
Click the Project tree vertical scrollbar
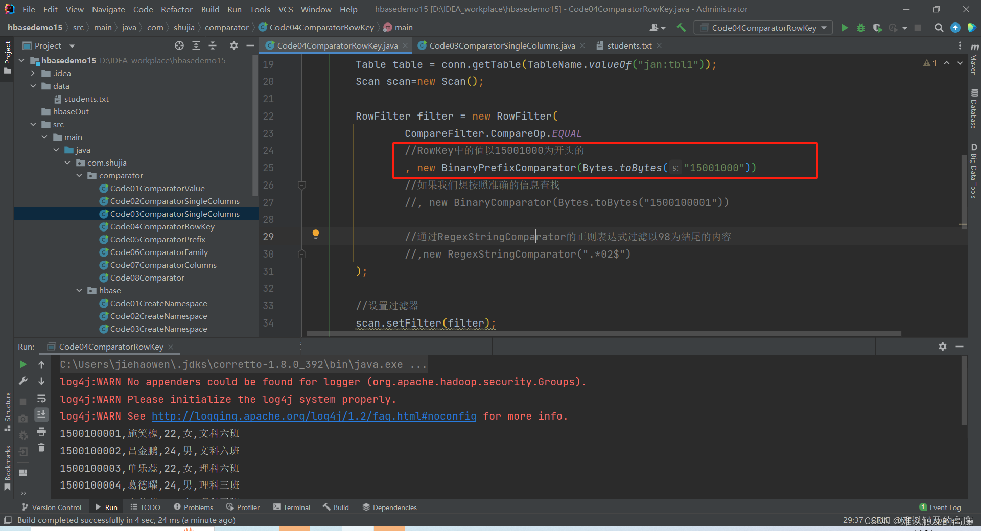coord(255,125)
